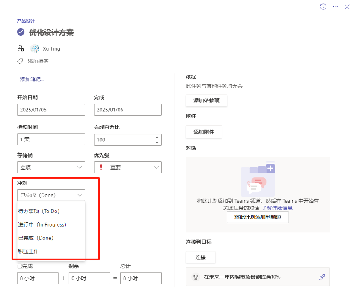
Task: Open the more options ellipsis menu
Action: click(x=335, y=7)
